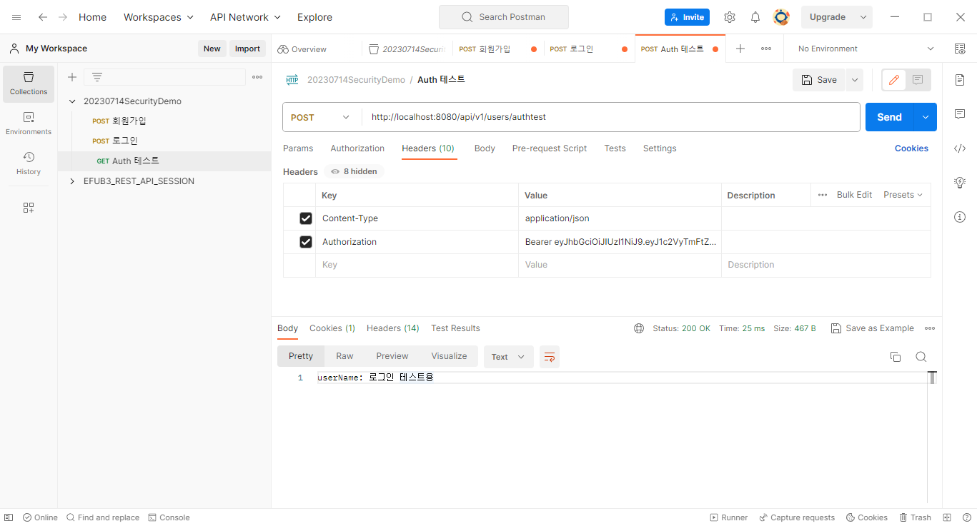Image resolution: width=977 pixels, height=526 pixels.
Task: Switch to edit mode pencil
Action: click(x=893, y=80)
